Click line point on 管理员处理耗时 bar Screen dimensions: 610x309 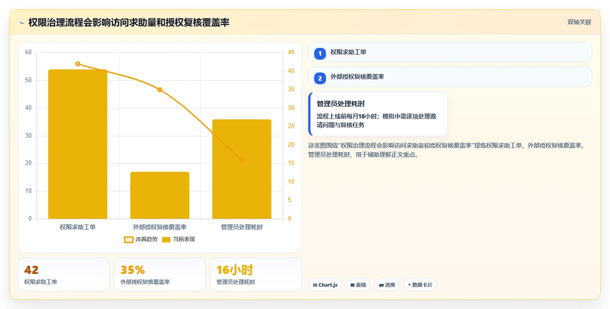[242, 160]
